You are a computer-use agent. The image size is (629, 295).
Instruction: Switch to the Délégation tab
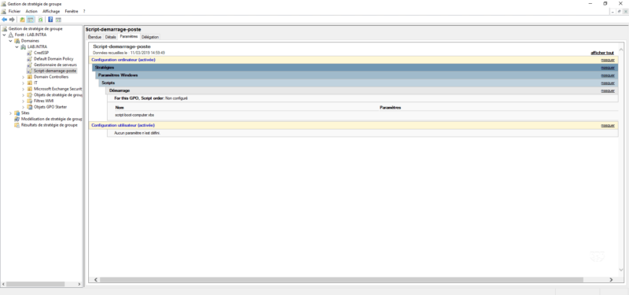pyautogui.click(x=150, y=37)
